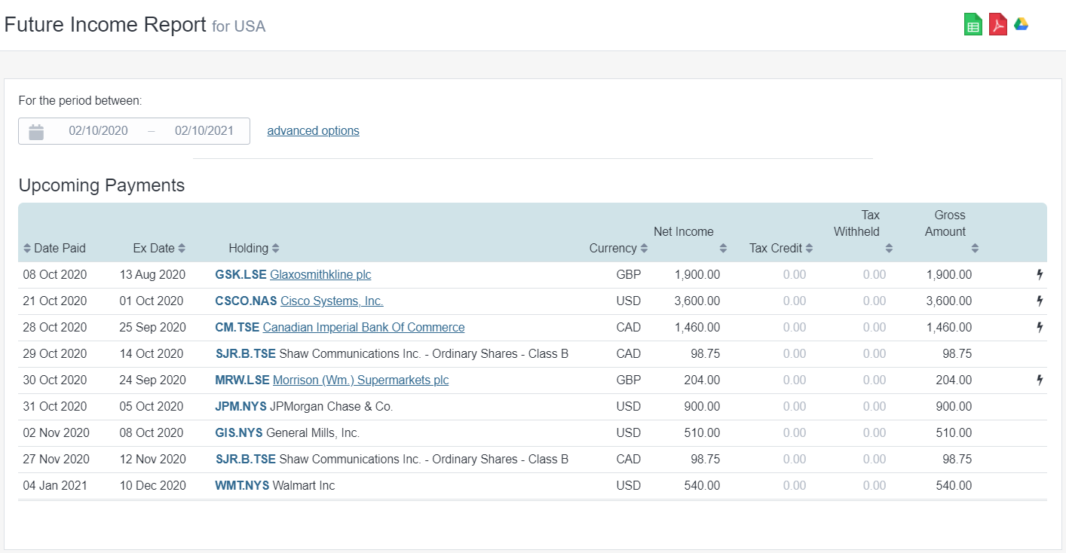Click the lightning icon on the Canadian Imperial Bank row
Image resolution: width=1066 pixels, height=553 pixels.
point(1040,327)
